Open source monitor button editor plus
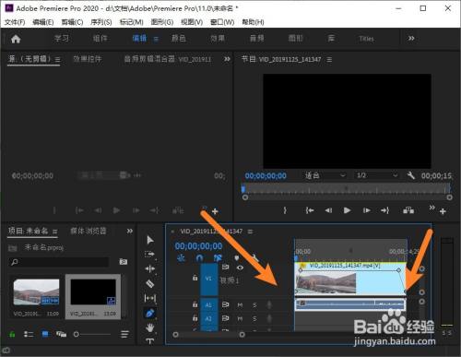This screenshot has height=357, width=461. 215,211
